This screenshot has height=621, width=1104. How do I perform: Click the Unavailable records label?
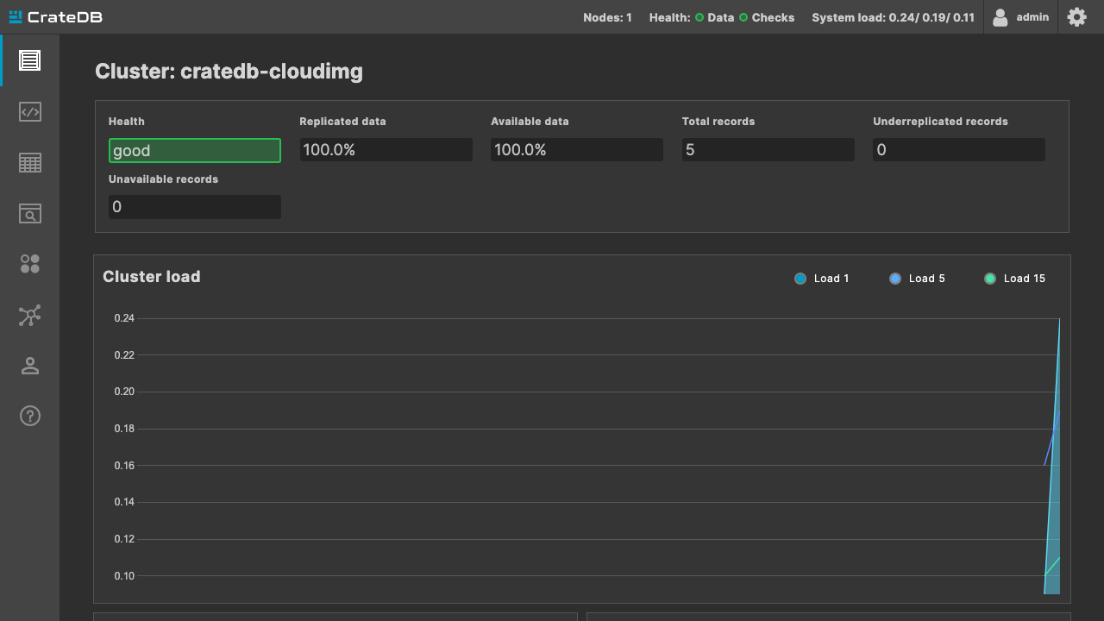click(163, 179)
